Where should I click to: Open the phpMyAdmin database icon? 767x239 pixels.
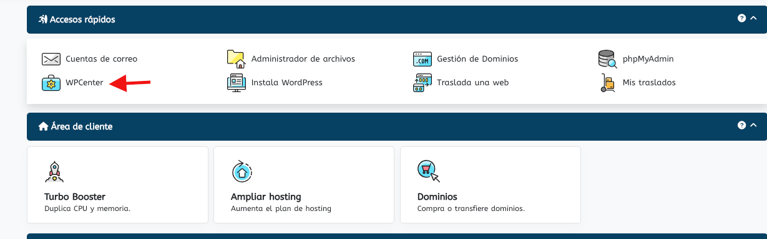coord(607,59)
